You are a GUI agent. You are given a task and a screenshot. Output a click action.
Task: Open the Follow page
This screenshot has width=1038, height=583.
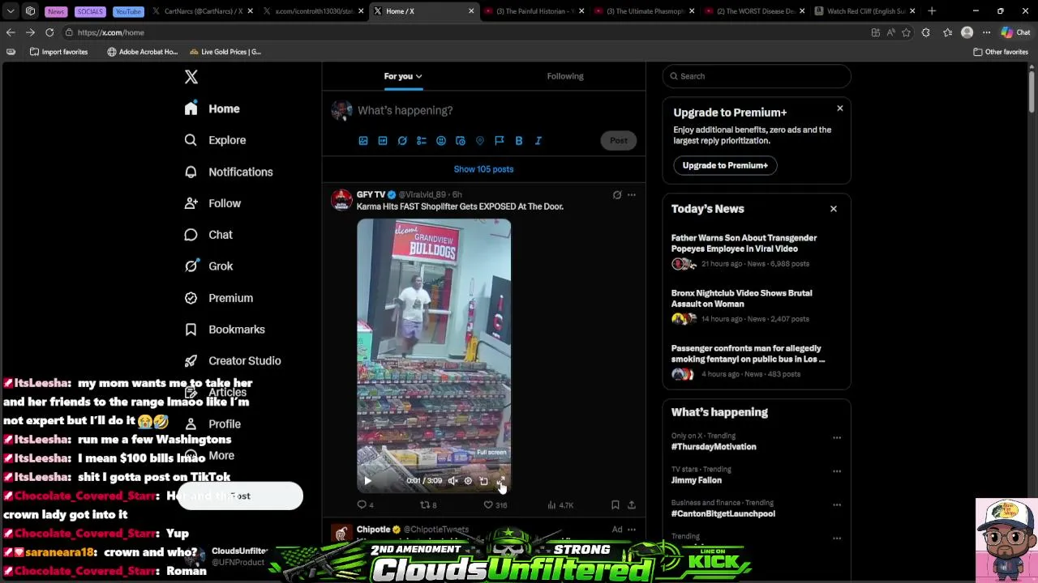[x=212, y=203]
